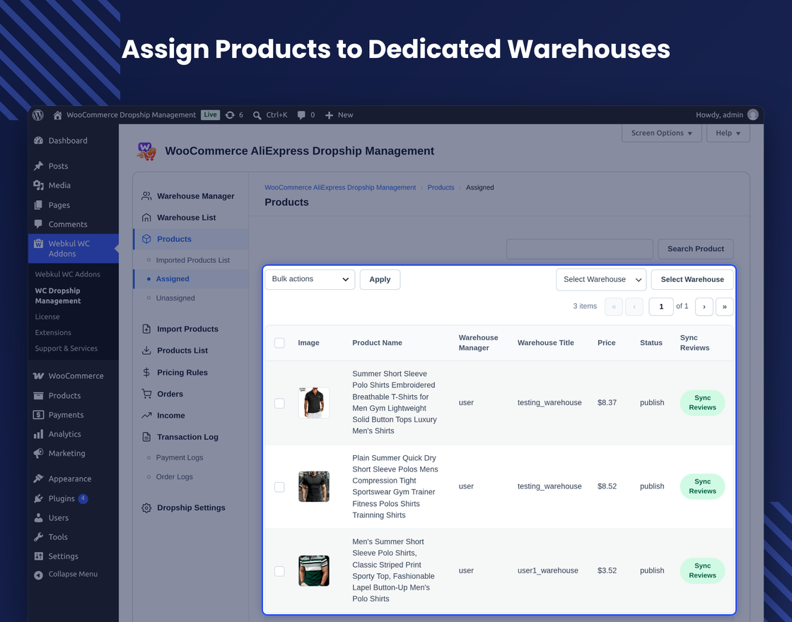This screenshot has width=792, height=622.
Task: Open Imported Products List submenu item
Action: (x=192, y=260)
